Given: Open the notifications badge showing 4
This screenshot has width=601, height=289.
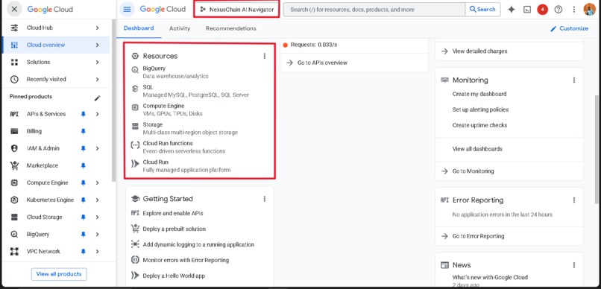Looking at the screenshot, I should pos(542,10).
